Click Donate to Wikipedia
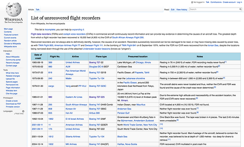This screenshot has width=244, height=147. point(12,44)
